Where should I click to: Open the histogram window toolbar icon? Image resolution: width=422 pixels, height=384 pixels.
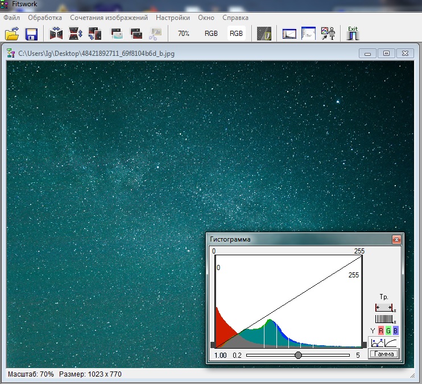289,34
